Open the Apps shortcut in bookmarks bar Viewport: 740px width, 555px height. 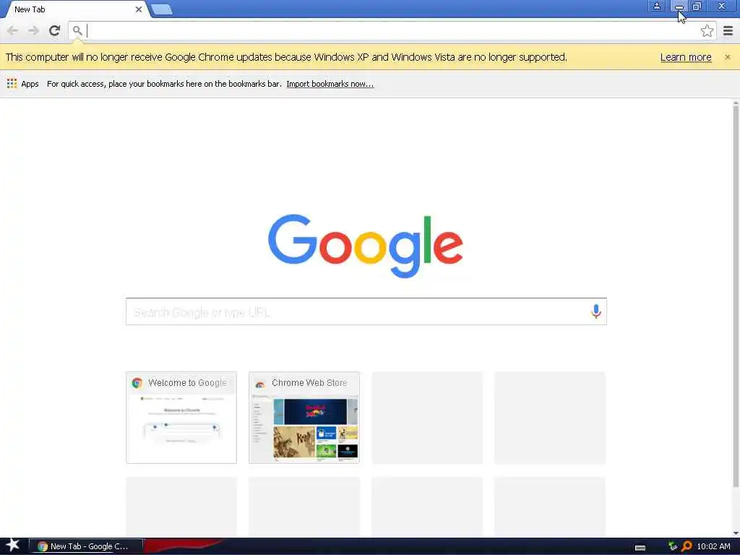(22, 84)
